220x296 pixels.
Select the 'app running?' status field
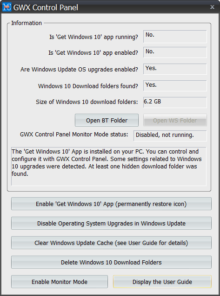click(x=175, y=37)
